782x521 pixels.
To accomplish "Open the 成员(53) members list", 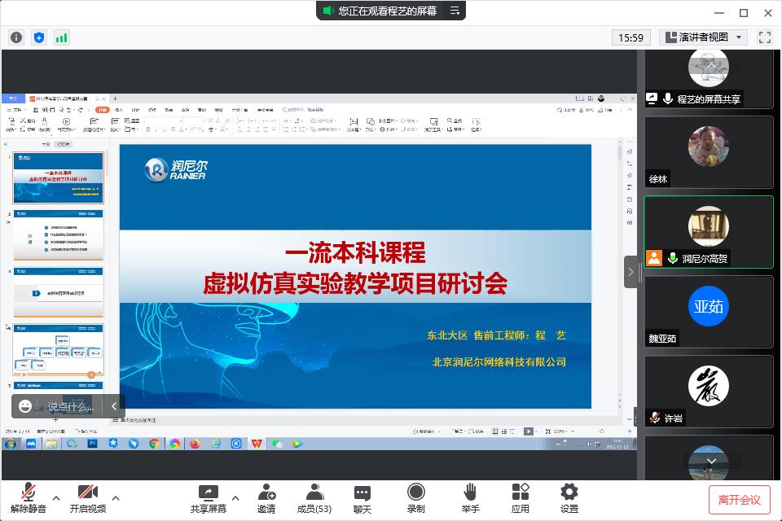I will point(314,498).
